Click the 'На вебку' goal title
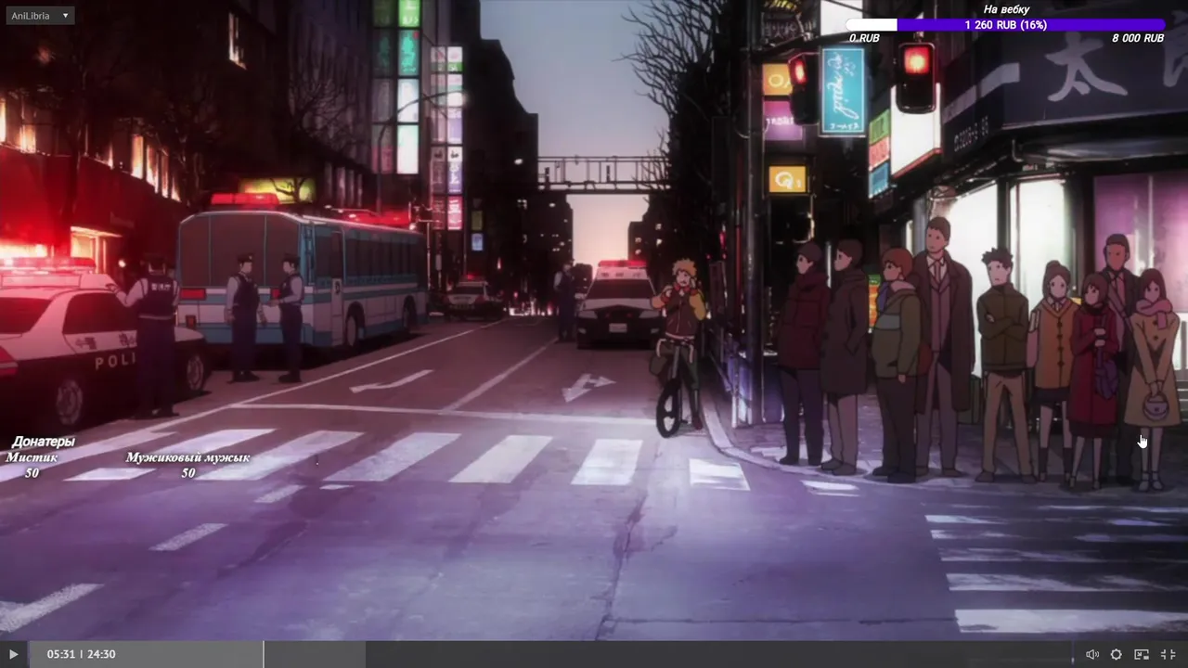 [1006, 10]
